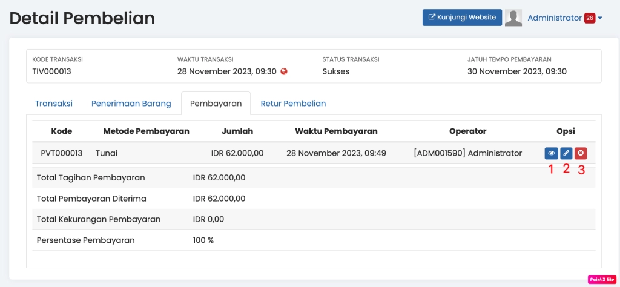Viewport: 620px width, 287px height.
Task: Click the KODE TRANSAKSI label
Action: coord(58,60)
